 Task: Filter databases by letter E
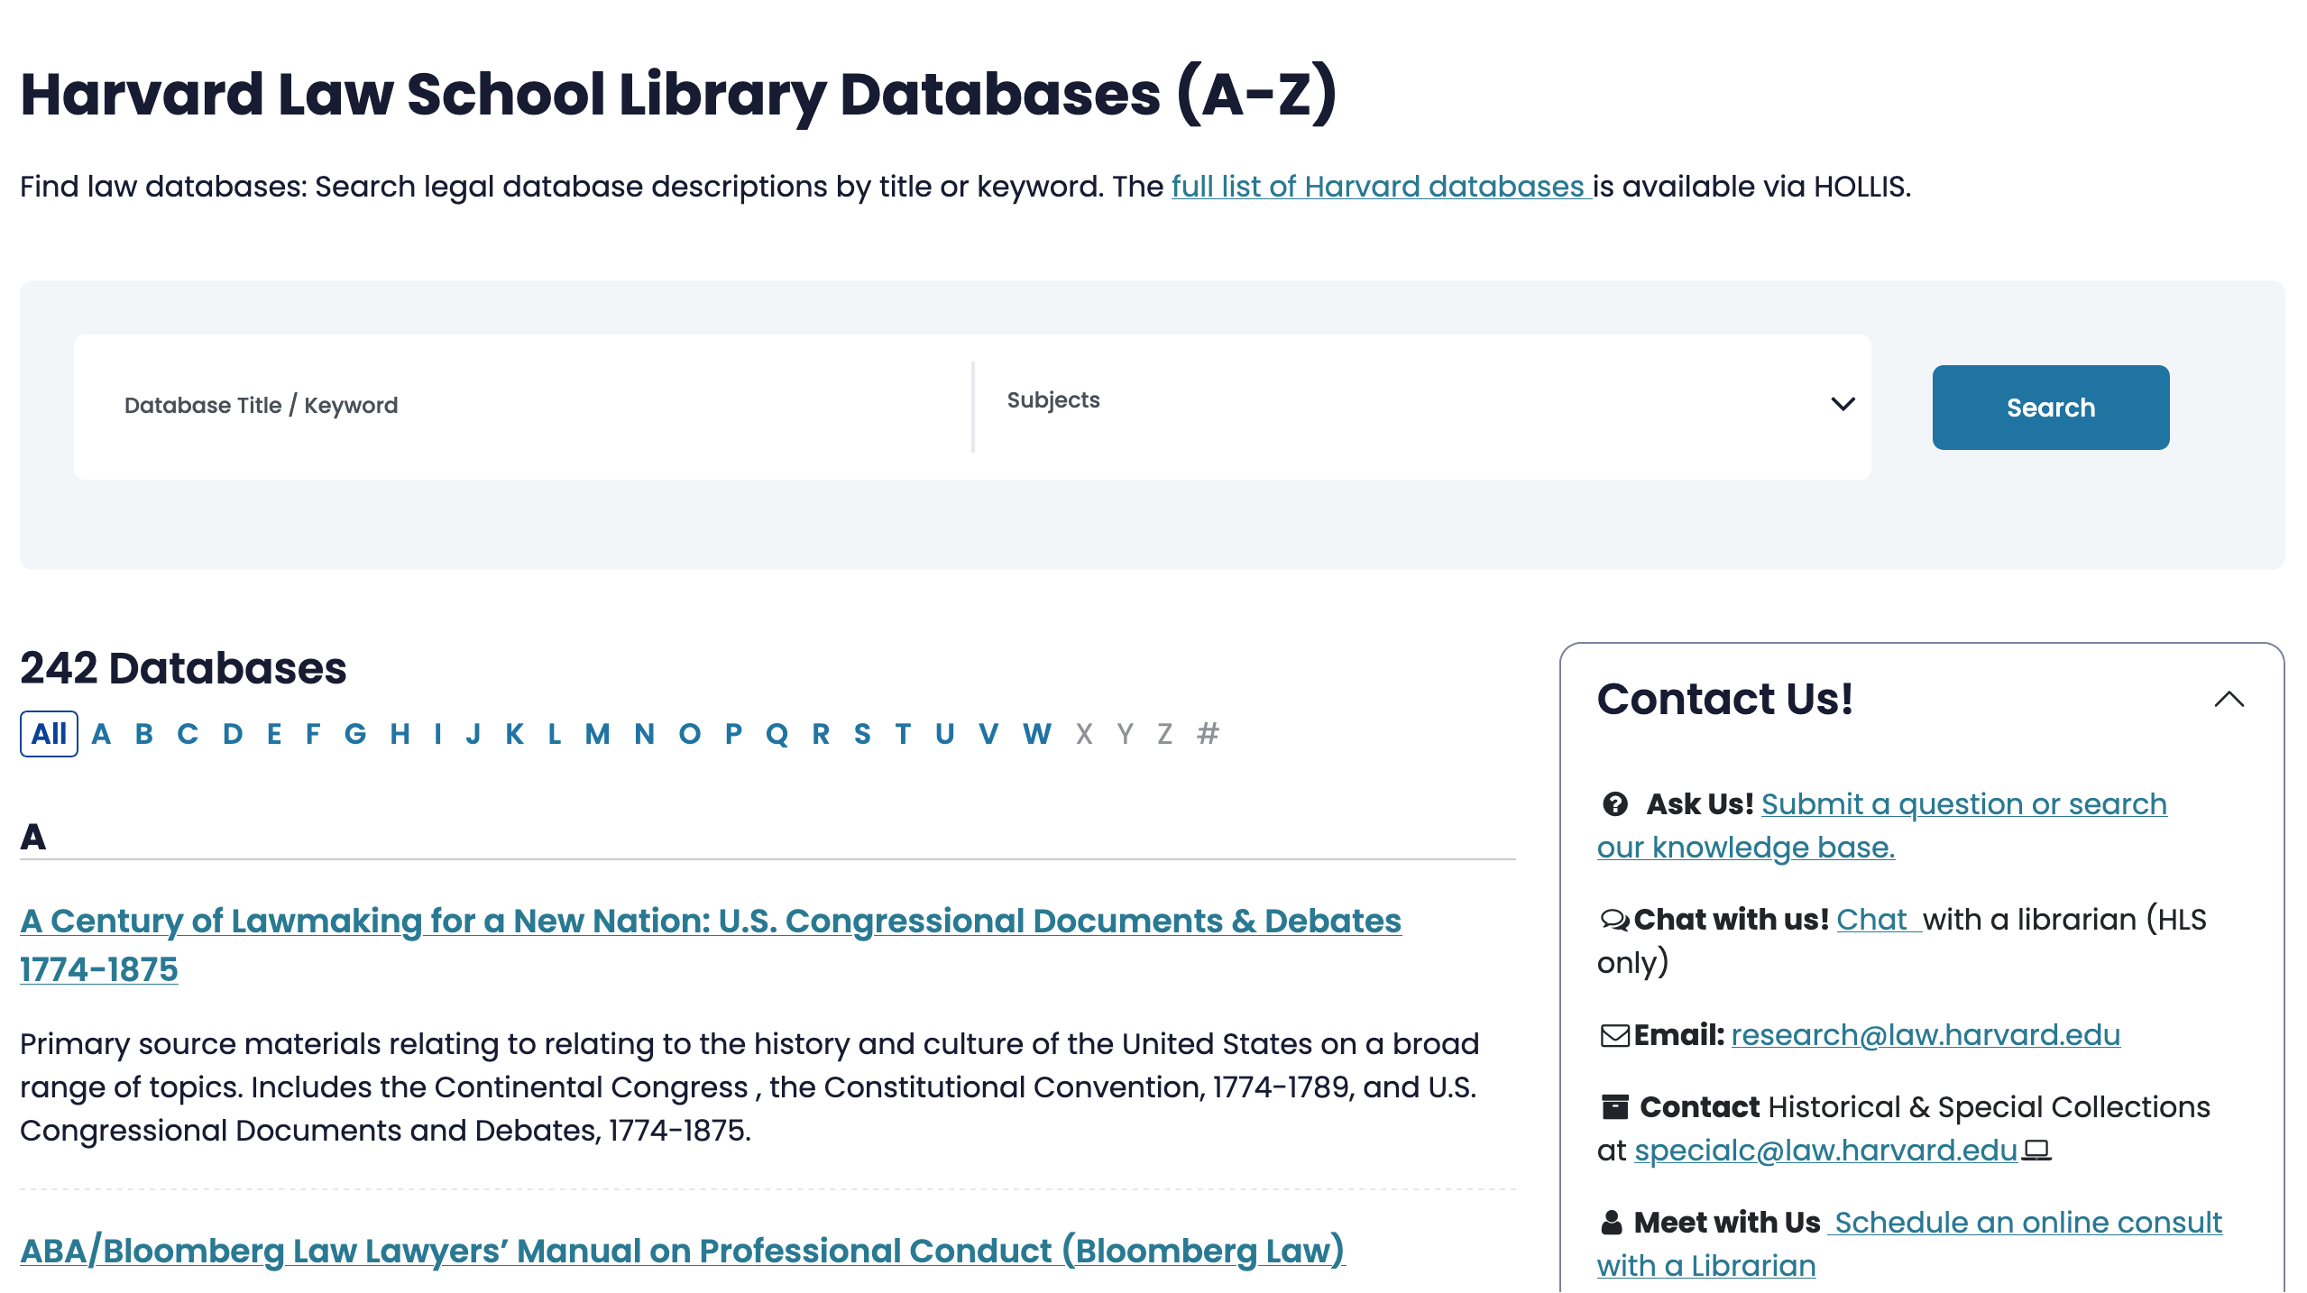click(274, 733)
